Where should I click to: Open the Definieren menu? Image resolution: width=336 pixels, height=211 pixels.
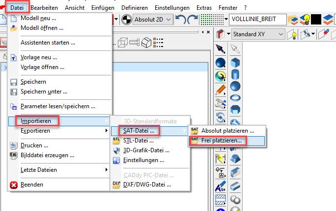(135, 8)
